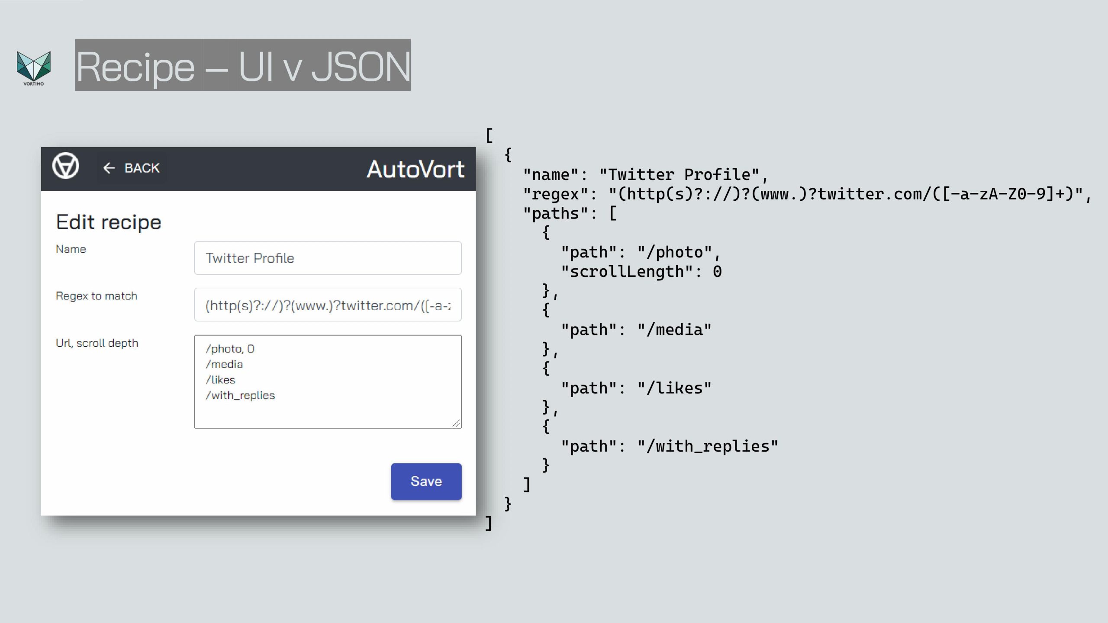Screen dimensions: 1108x623
Task: Click the Vortimo logo on the slide
Action: pyautogui.click(x=33, y=68)
